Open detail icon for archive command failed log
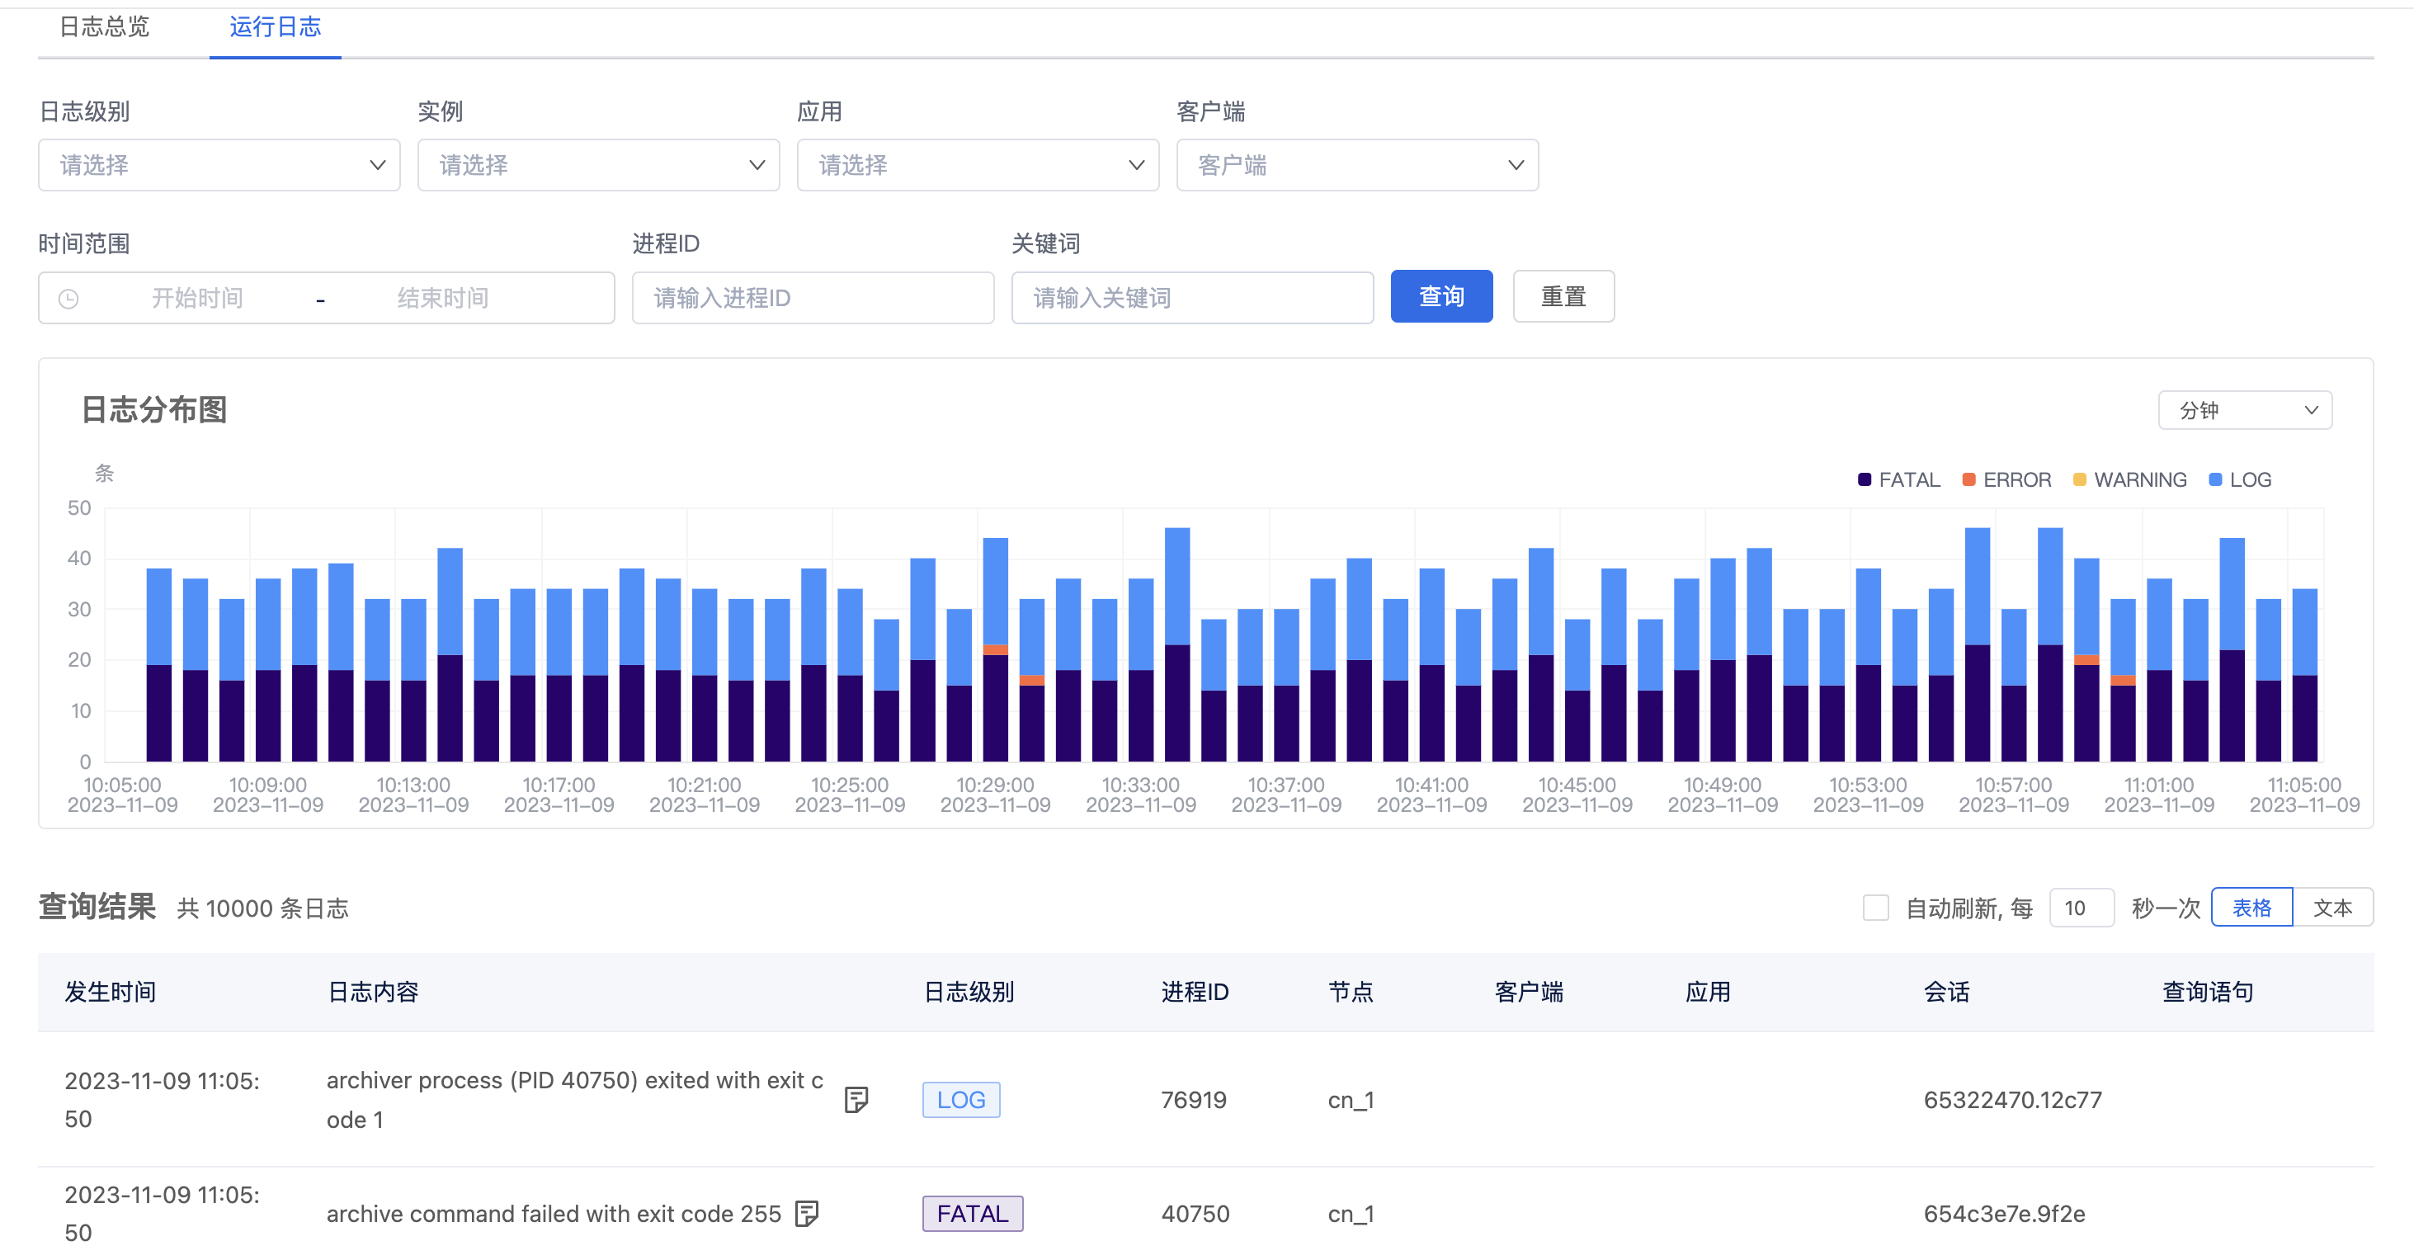The width and height of the screenshot is (2414, 1255). (x=806, y=1214)
